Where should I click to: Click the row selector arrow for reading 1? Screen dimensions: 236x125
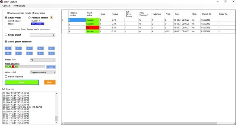point(63,20)
